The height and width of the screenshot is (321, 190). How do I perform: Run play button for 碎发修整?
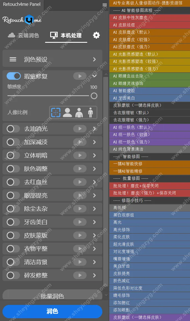80,275
